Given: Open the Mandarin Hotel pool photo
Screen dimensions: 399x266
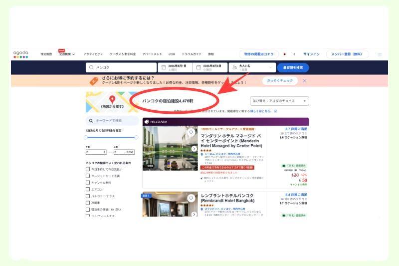Looking at the screenshot, I should [x=170, y=148].
